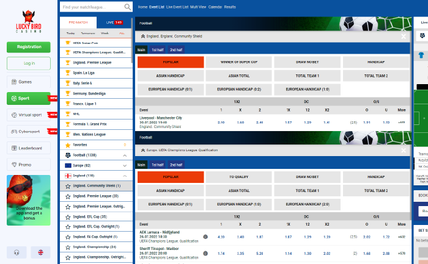Viewport: 428px width, 264px height.
Task: Focus the Find your match/league search field
Action: 92,7
